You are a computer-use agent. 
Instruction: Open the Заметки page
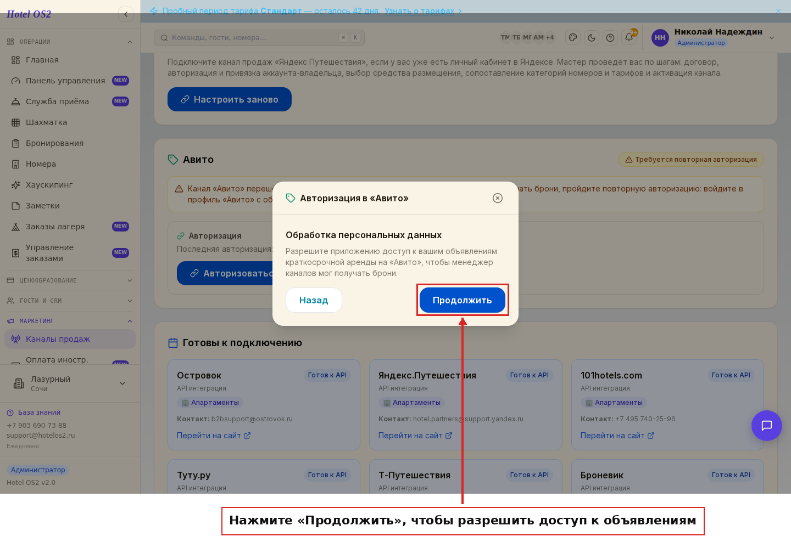[70, 206]
